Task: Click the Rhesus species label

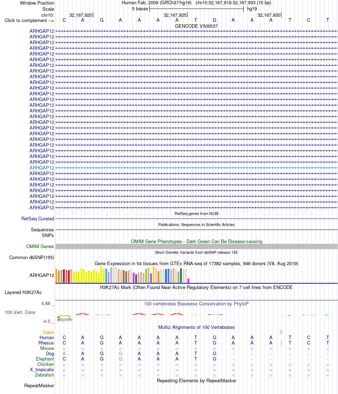Action: click(46, 343)
